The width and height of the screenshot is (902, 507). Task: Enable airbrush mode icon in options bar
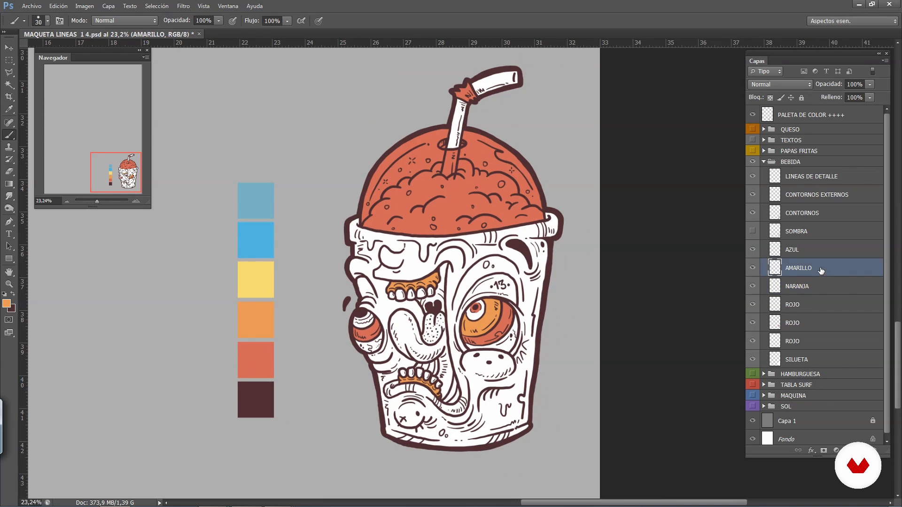tap(301, 21)
